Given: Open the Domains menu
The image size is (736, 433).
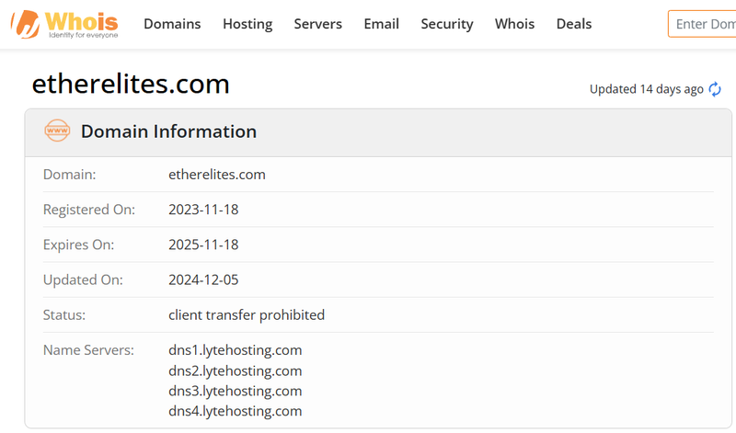Looking at the screenshot, I should pos(172,24).
